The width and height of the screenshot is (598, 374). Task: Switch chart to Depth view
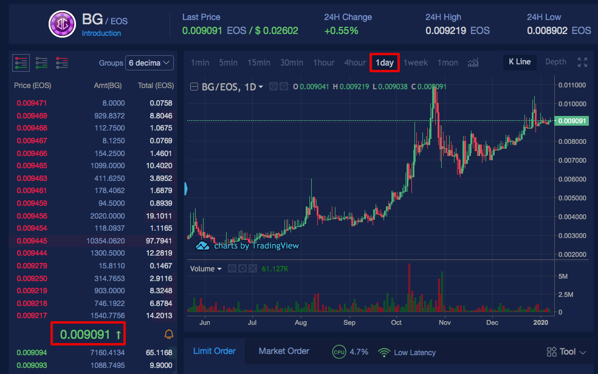coord(555,62)
